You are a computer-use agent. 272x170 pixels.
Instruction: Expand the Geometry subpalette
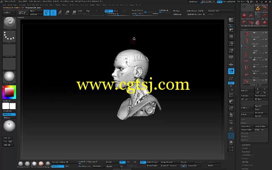coord(246,145)
